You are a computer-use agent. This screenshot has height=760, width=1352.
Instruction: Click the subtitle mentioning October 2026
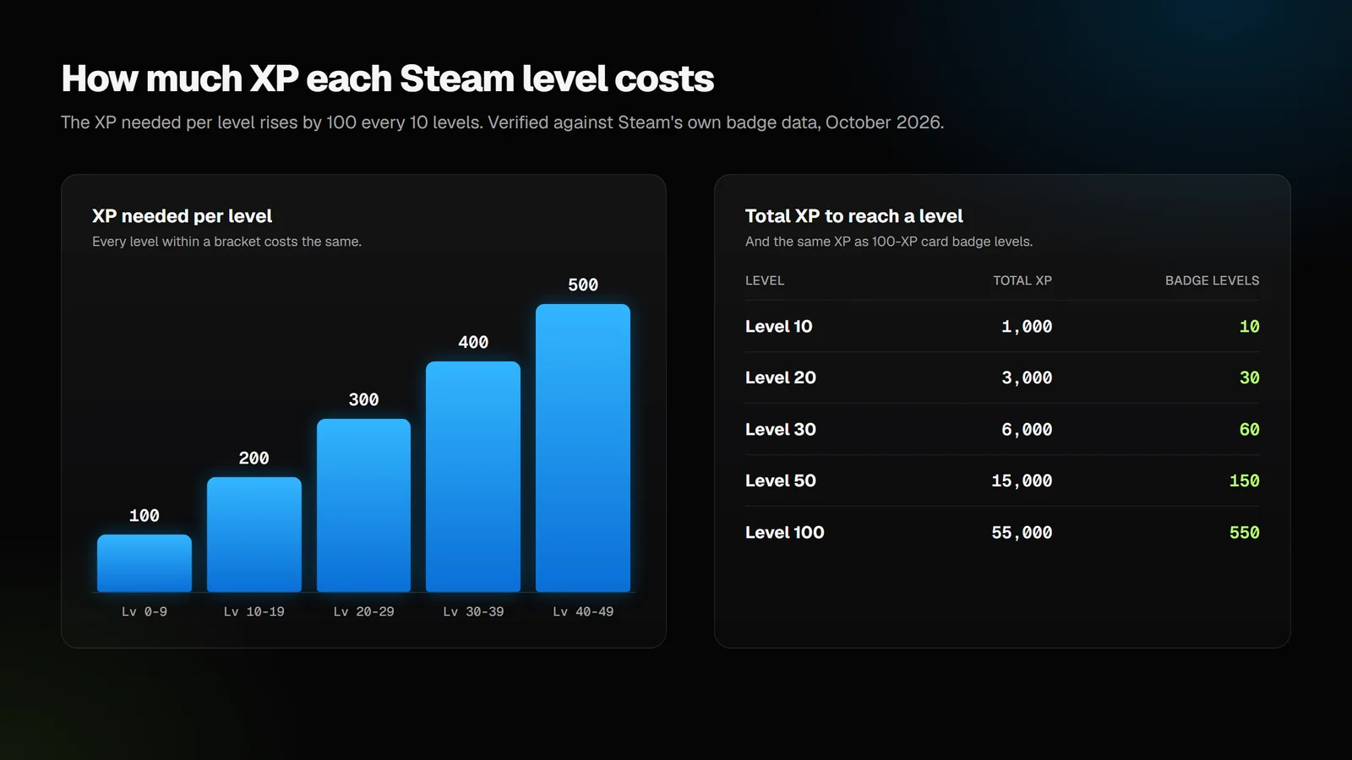pyautogui.click(x=502, y=122)
